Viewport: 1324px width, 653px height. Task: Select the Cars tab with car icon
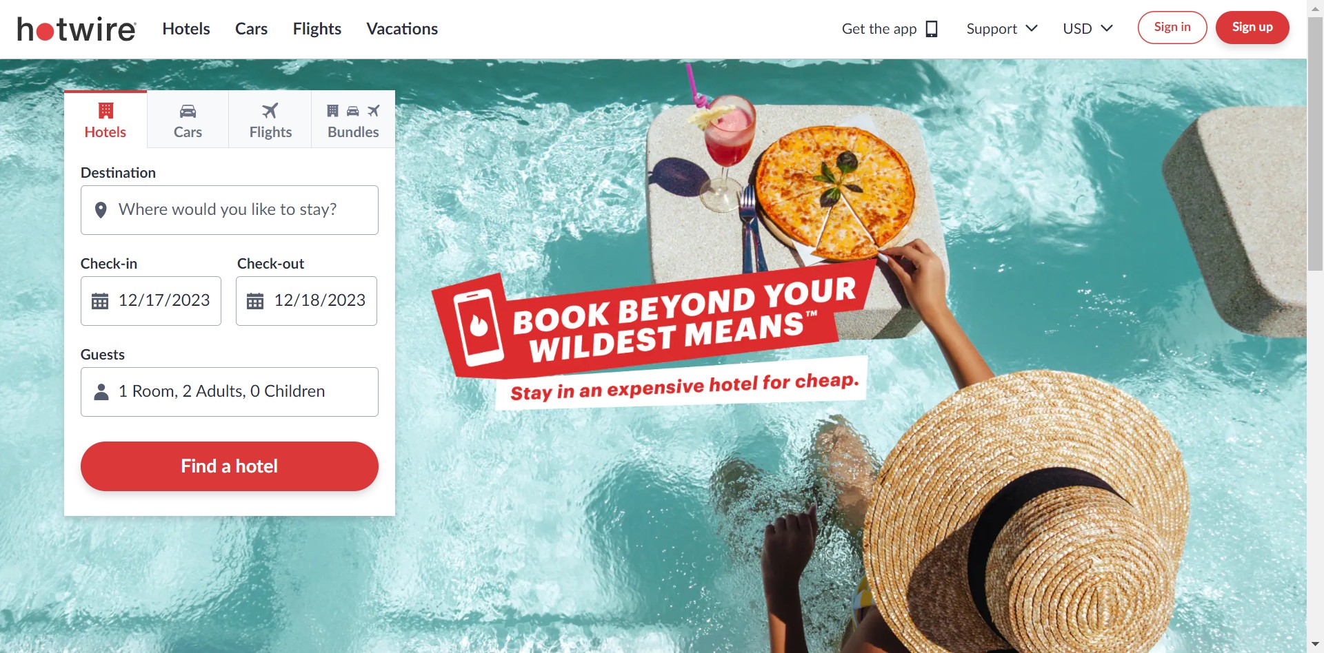(x=188, y=119)
